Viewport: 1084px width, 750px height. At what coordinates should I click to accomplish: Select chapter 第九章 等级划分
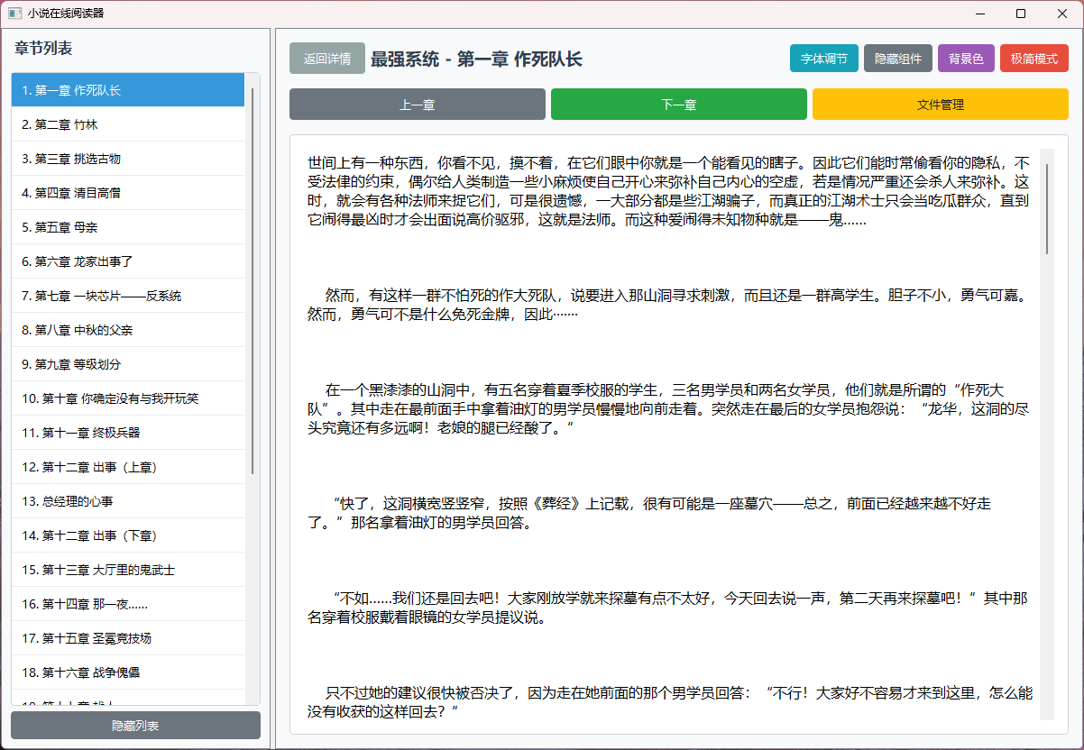(x=127, y=364)
